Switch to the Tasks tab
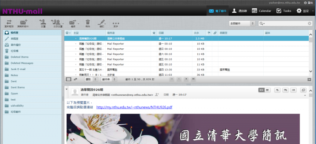Image resolution: width=316 pixels, height=144 pixels. 284,11
